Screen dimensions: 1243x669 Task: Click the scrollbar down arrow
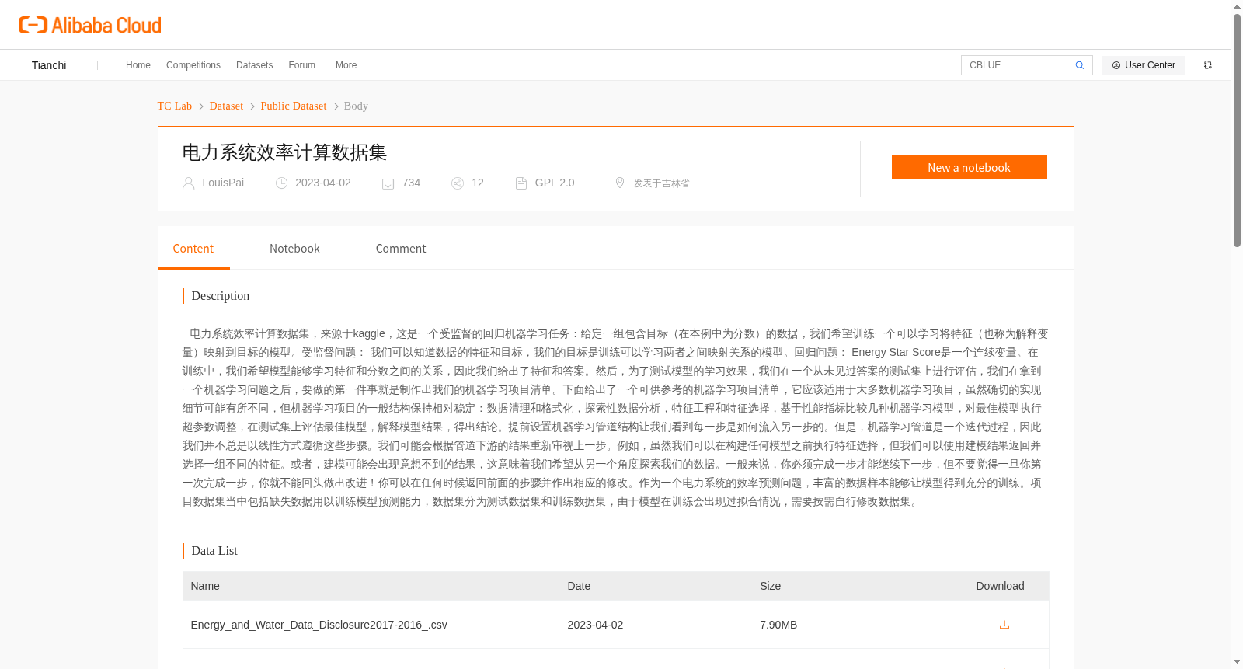(x=1237, y=662)
